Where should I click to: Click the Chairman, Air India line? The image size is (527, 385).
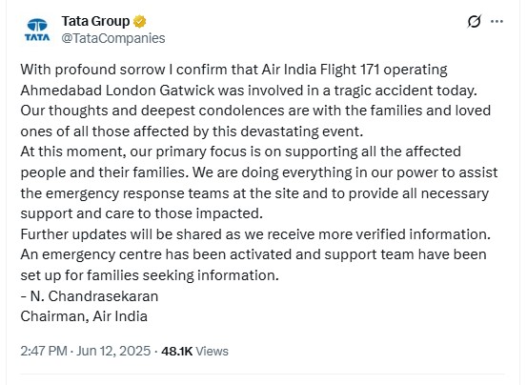click(84, 316)
